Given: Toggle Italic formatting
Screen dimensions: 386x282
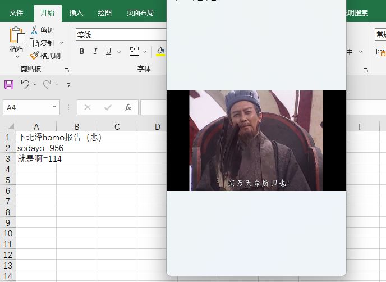Looking at the screenshot, I should [95, 51].
